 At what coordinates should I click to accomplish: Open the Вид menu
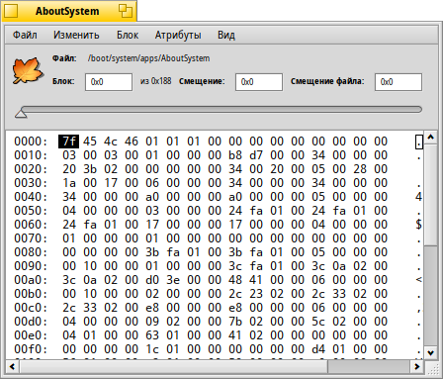[x=226, y=35]
